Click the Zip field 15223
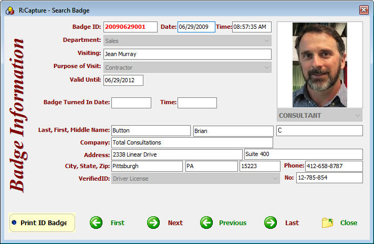 (x=259, y=166)
